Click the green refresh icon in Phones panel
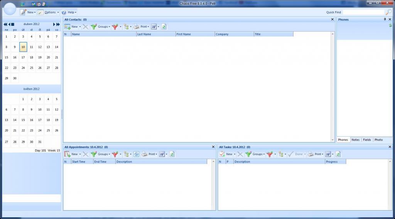Screen dimensions: 395x219 click(x=390, y=25)
